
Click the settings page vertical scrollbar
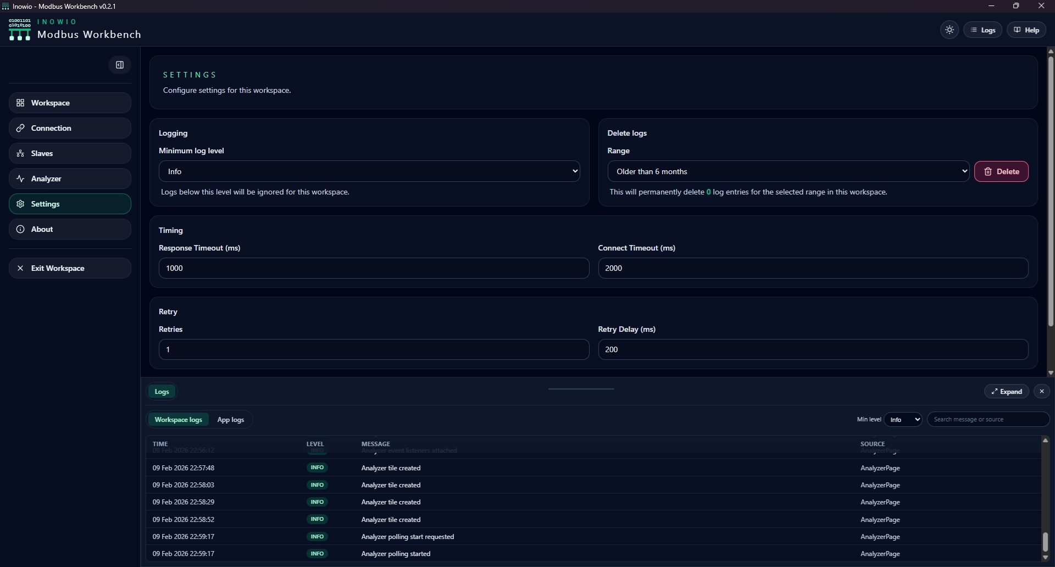coord(1051,191)
